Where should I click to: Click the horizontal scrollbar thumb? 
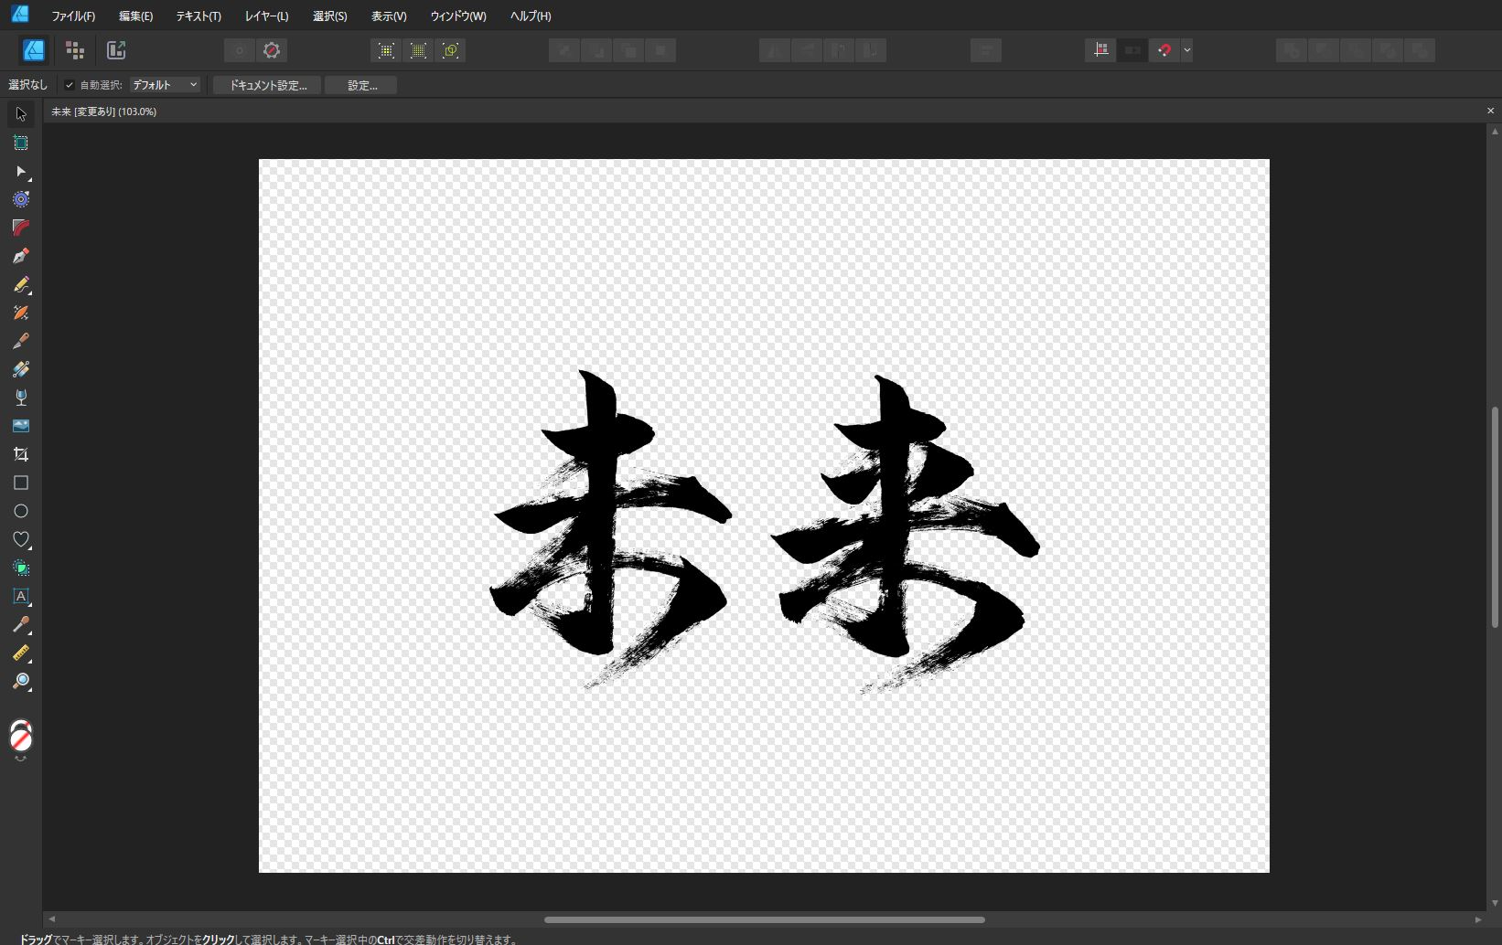pos(765,919)
